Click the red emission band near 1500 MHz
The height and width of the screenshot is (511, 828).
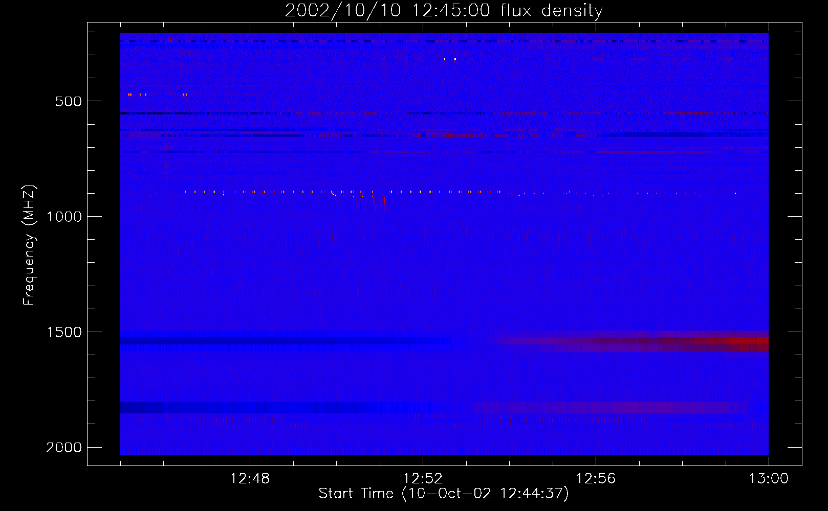[632, 341]
